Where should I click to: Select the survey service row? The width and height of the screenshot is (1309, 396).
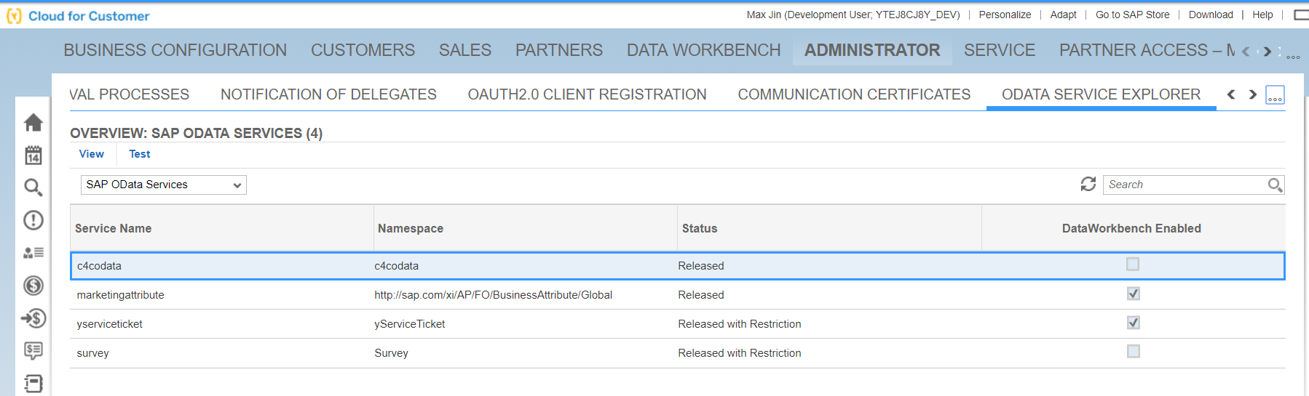tap(677, 353)
